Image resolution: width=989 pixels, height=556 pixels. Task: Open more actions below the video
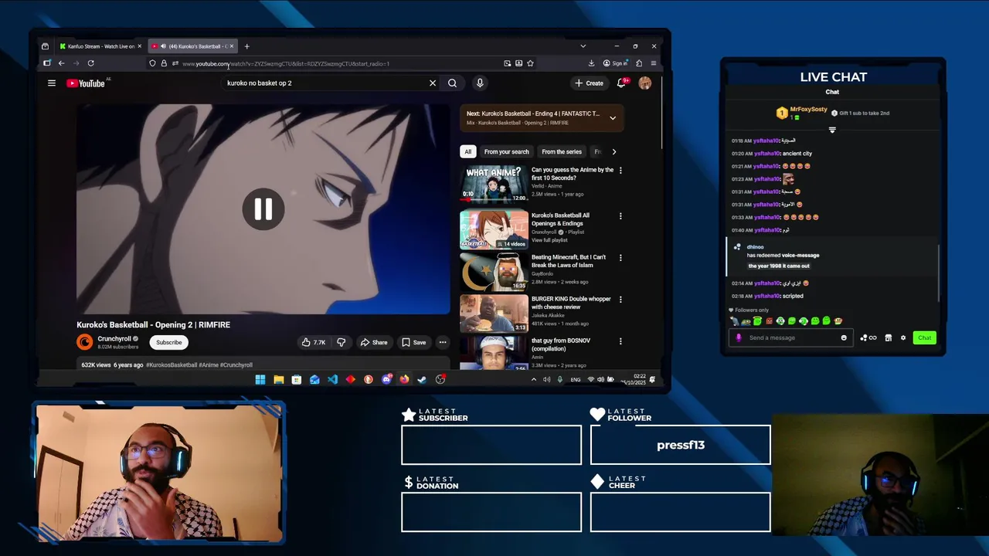tap(443, 342)
